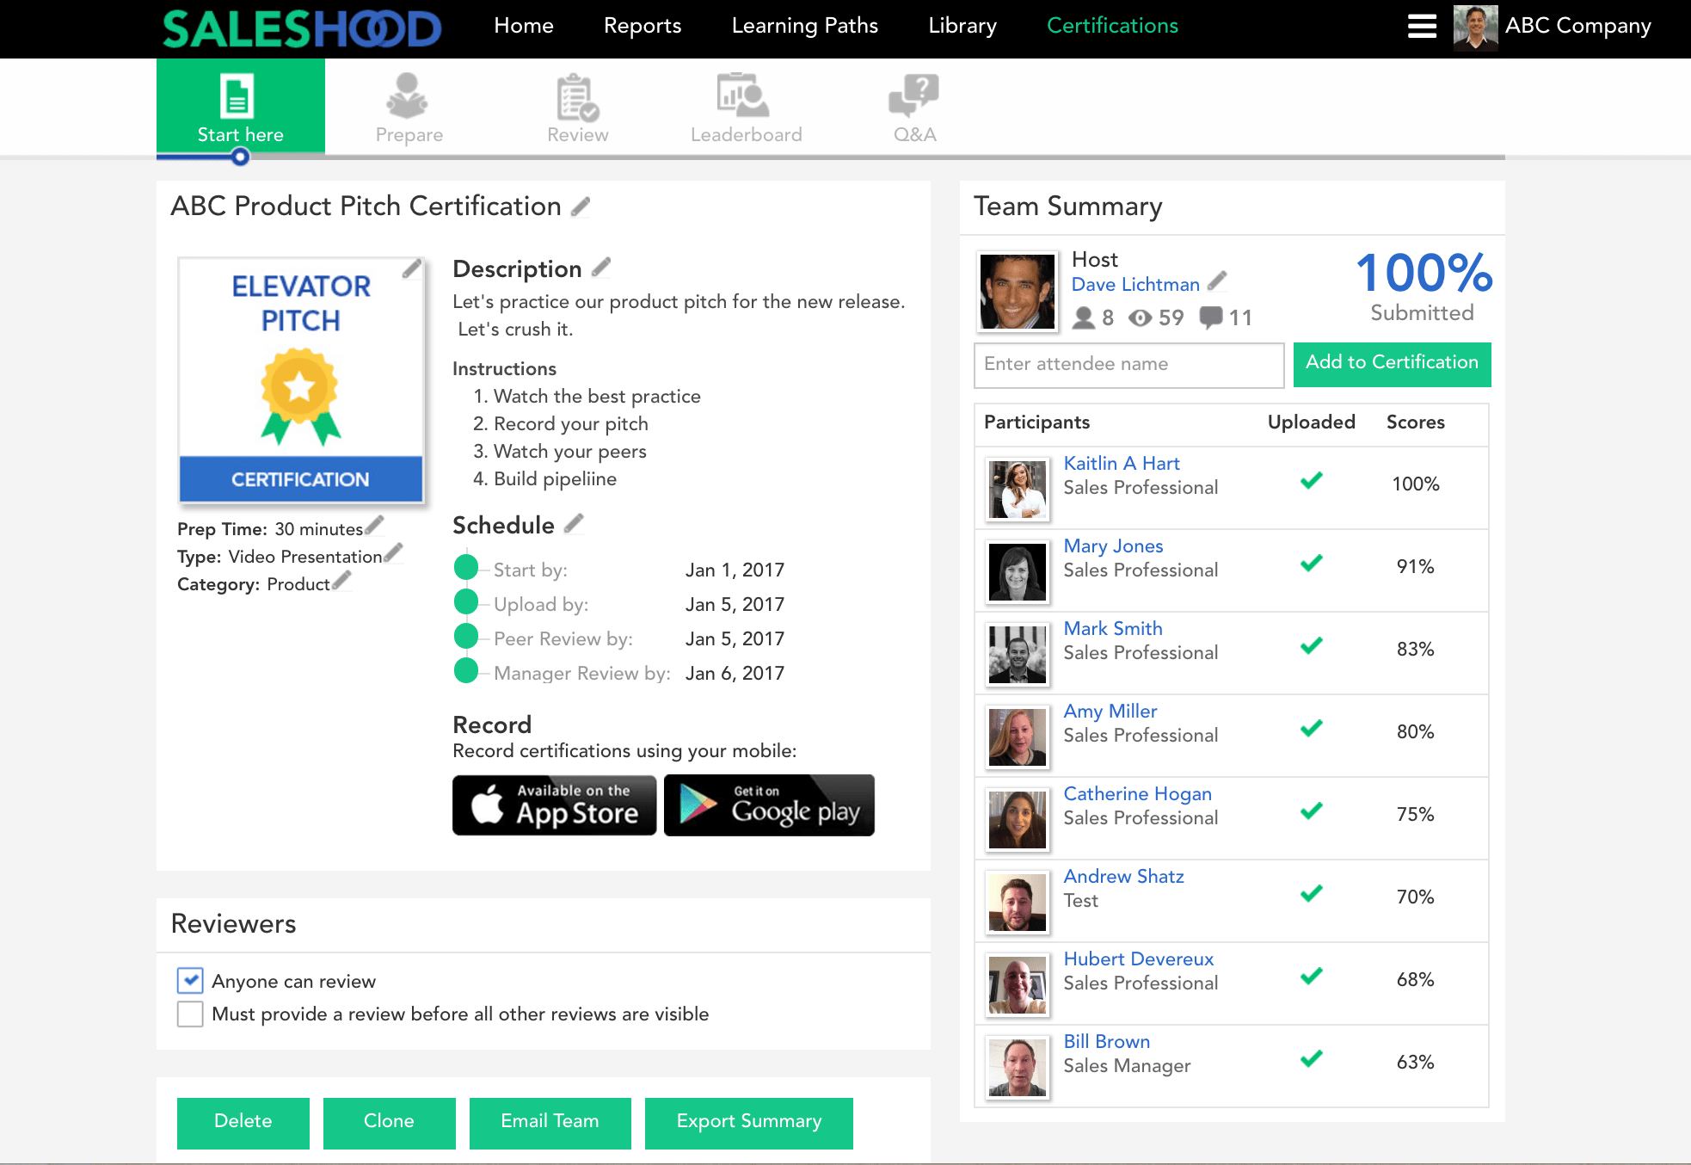The width and height of the screenshot is (1691, 1165).
Task: Edit the Category pencil icon
Action: (x=341, y=581)
